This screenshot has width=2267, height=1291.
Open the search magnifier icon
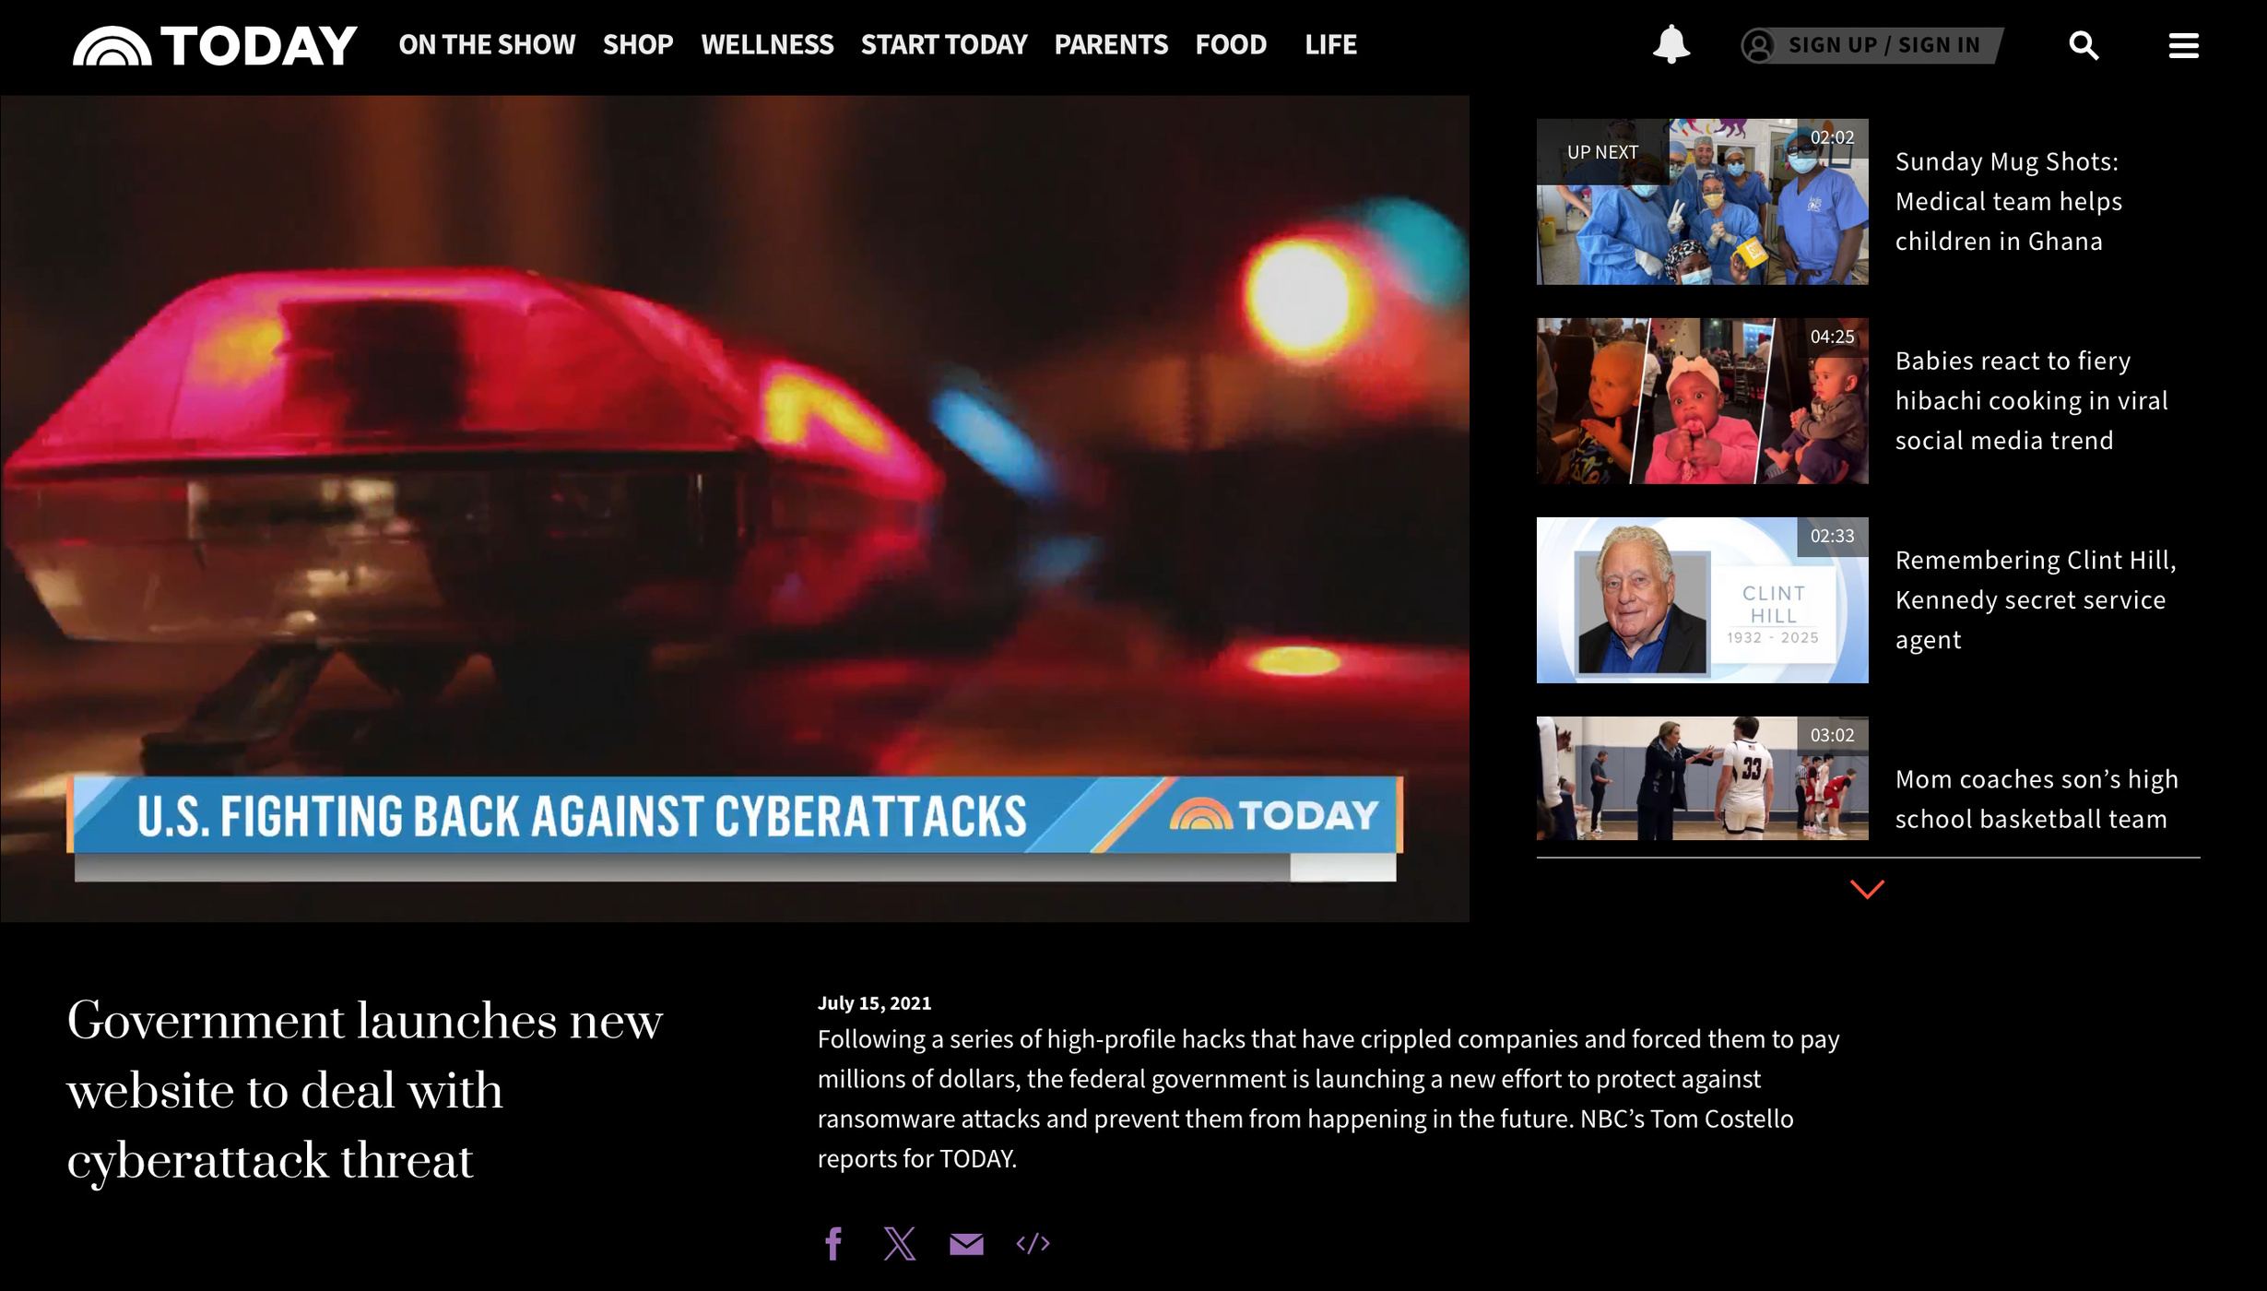point(2084,45)
